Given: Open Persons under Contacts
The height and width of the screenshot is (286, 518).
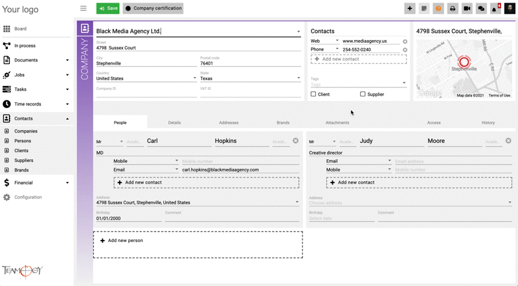Looking at the screenshot, I should coord(23,140).
